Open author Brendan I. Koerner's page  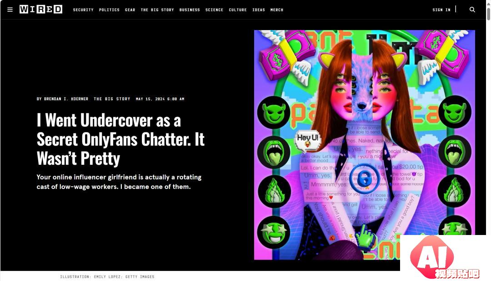pyautogui.click(x=66, y=99)
